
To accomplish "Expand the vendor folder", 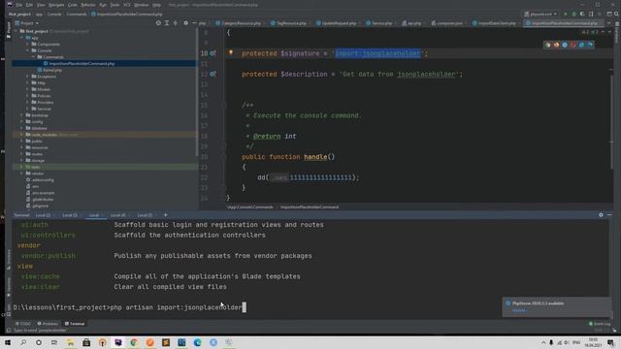I will click(21, 174).
